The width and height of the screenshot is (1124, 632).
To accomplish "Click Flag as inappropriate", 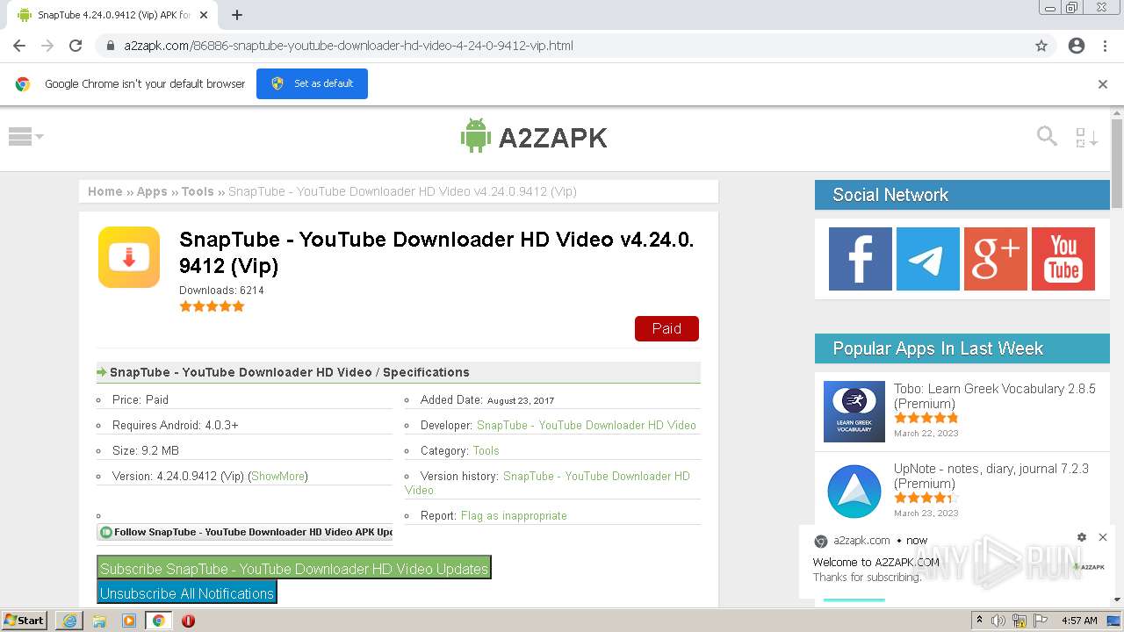I will [x=514, y=515].
